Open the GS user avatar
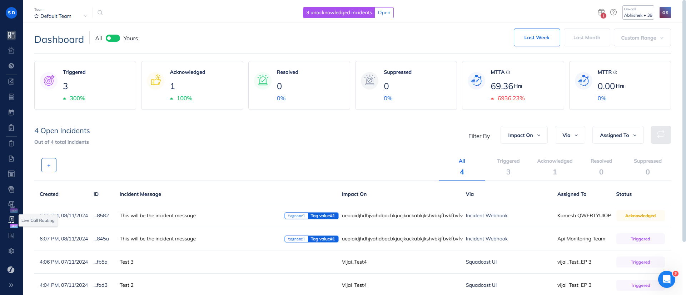The image size is (686, 295). click(x=665, y=12)
